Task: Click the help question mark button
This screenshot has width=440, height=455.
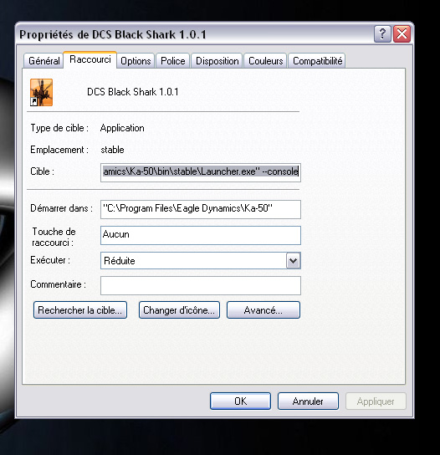Action: click(x=382, y=34)
